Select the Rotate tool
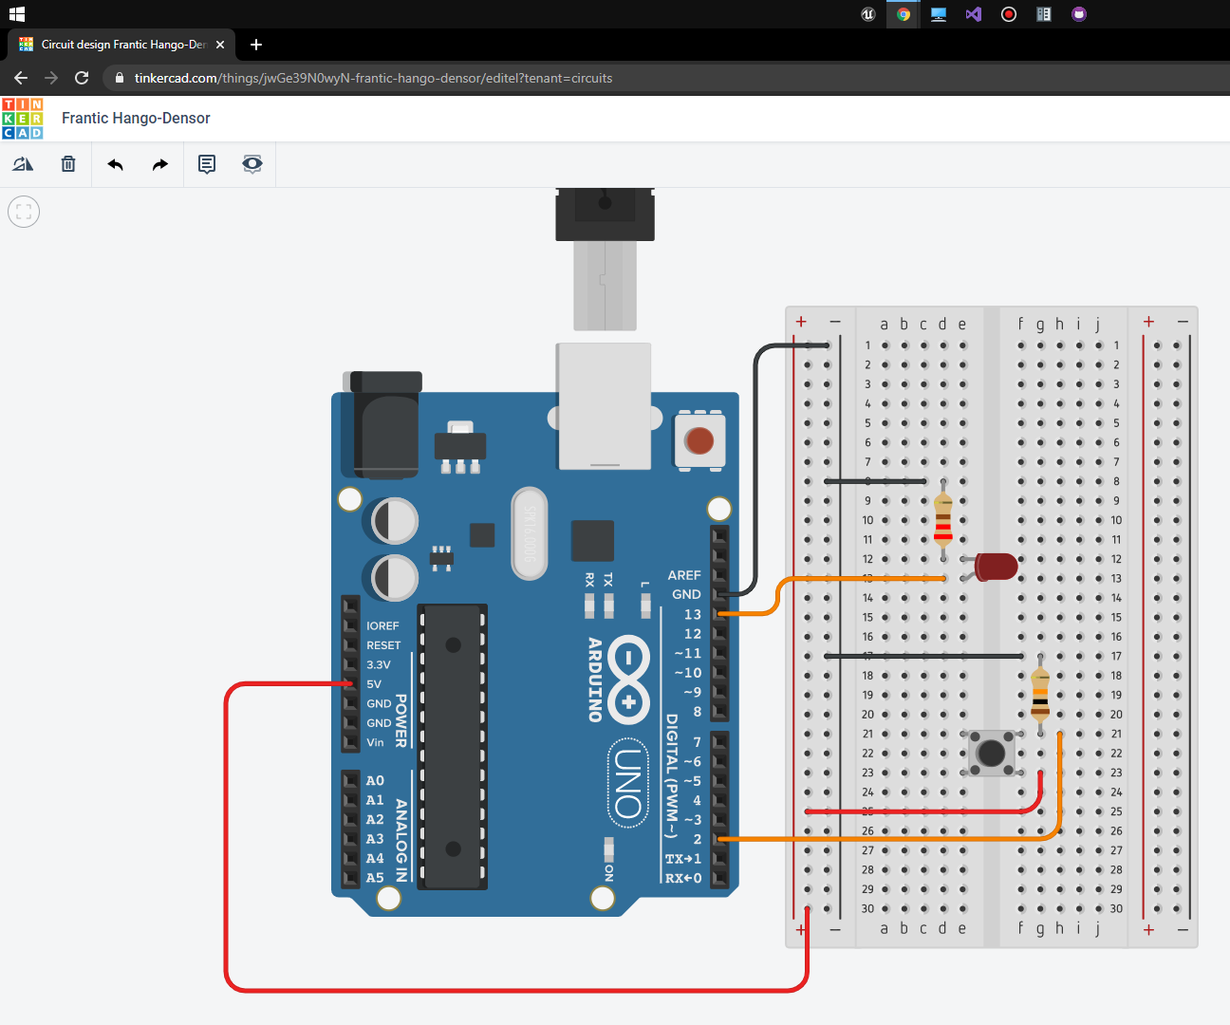The width and height of the screenshot is (1230, 1025). pyautogui.click(x=22, y=163)
